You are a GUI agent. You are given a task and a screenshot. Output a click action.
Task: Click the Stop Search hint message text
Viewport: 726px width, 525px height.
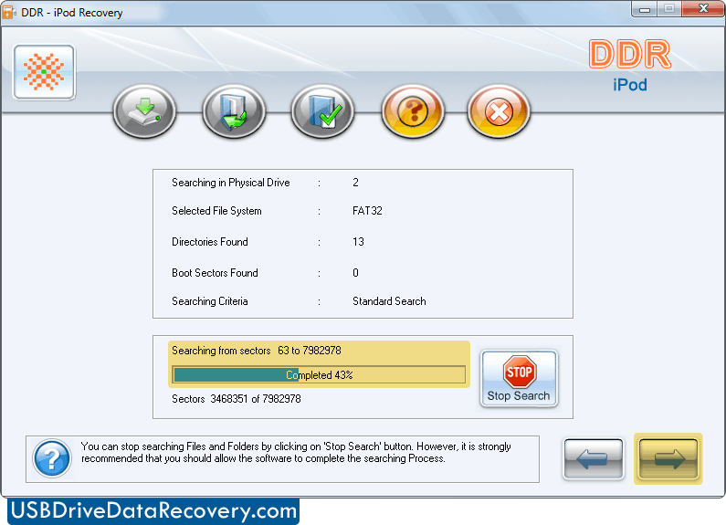pos(296,452)
